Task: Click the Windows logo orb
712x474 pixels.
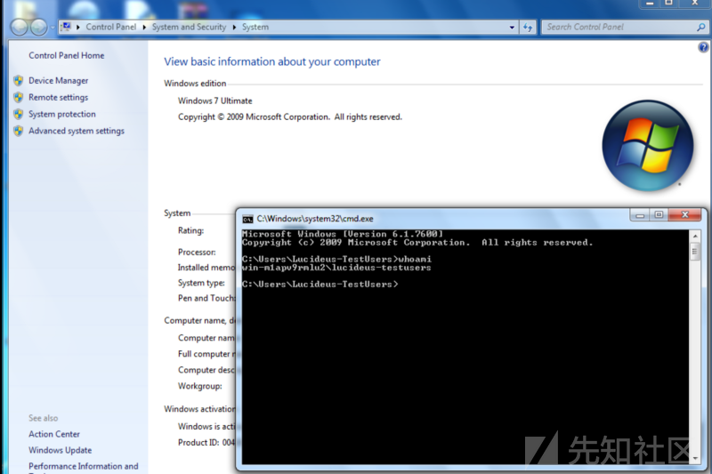Action: coord(648,146)
